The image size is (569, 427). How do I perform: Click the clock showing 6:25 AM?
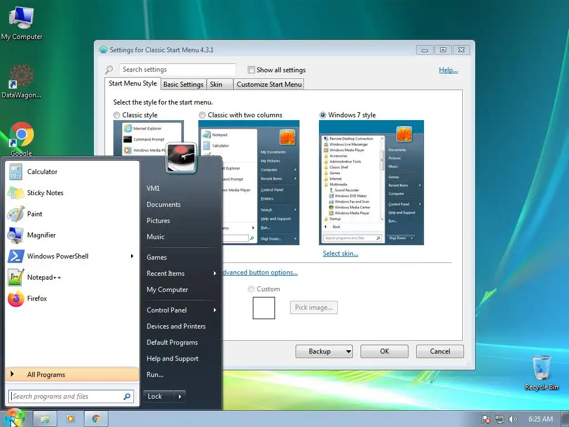point(540,419)
